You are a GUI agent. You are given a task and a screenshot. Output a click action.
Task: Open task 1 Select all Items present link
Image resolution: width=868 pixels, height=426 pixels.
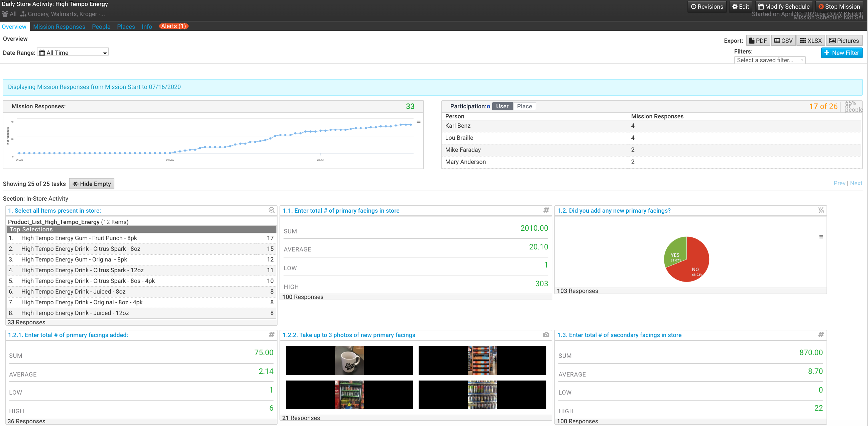pyautogui.click(x=54, y=211)
